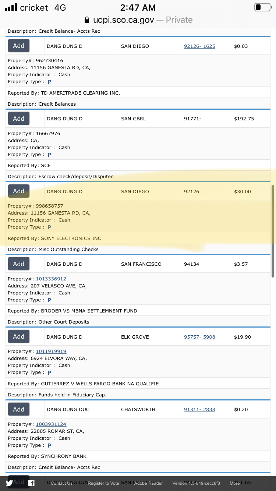Open property number link 1013336912
Image resolution: width=276 pixels, height=491 pixels.
[51, 279]
